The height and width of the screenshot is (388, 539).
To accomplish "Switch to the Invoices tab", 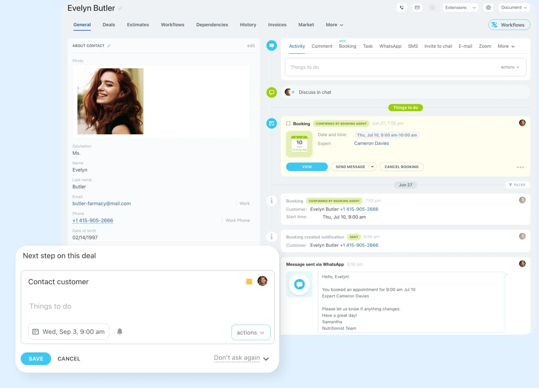I will 277,25.
